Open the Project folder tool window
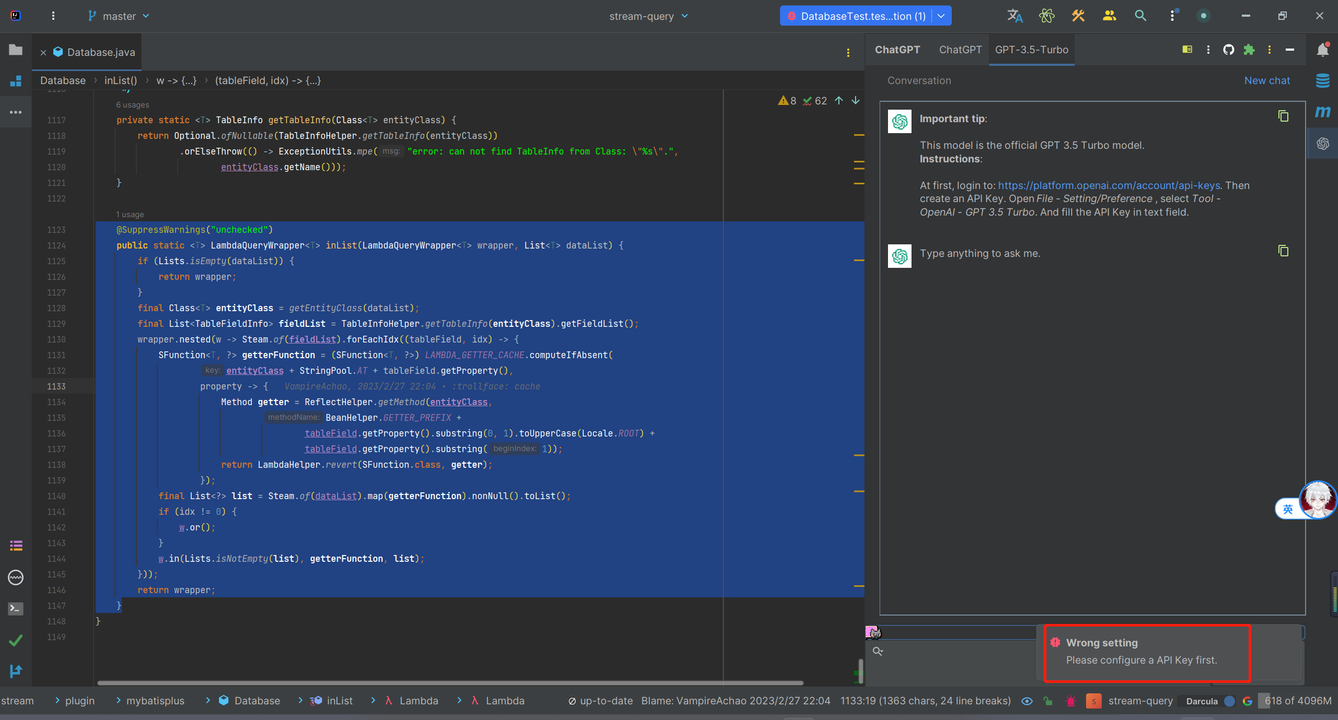The image size is (1338, 720). coord(16,50)
